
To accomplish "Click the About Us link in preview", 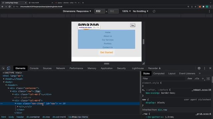I will (107, 36).
